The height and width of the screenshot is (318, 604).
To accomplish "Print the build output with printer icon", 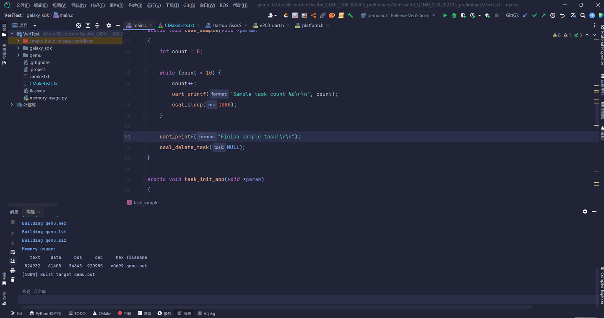I will 13,271.
